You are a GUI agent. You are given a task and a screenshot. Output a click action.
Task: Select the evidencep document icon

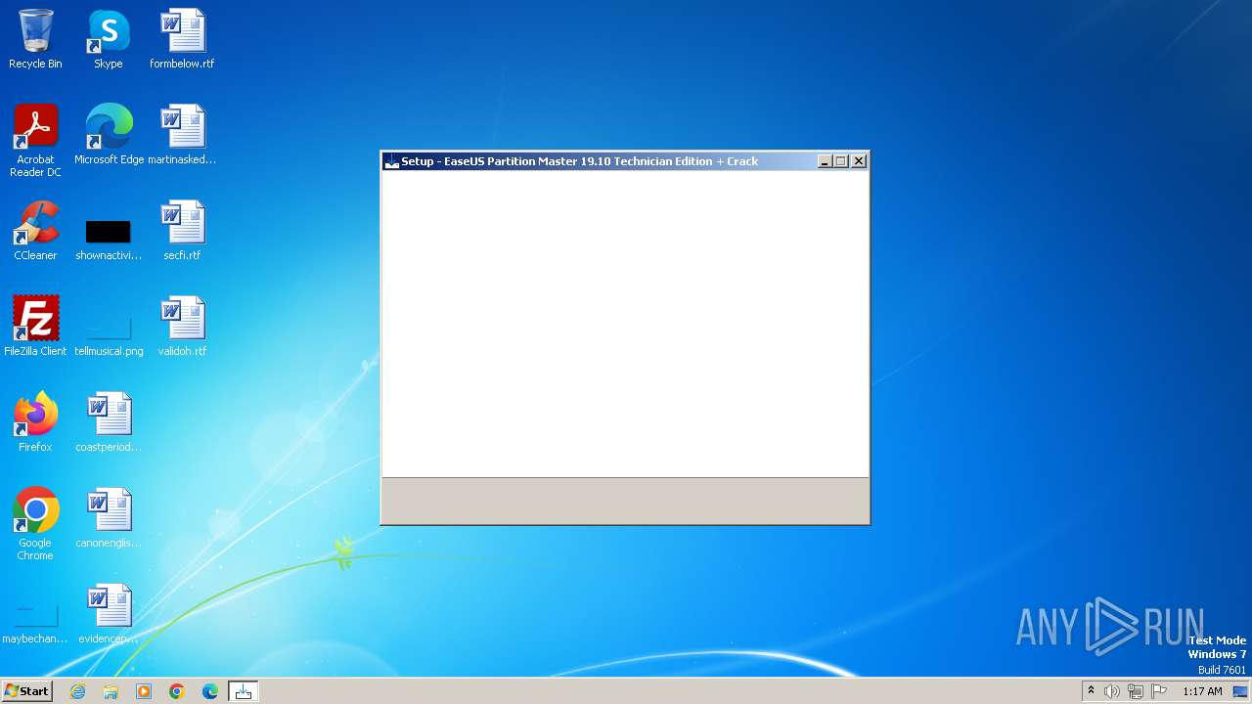[109, 614]
